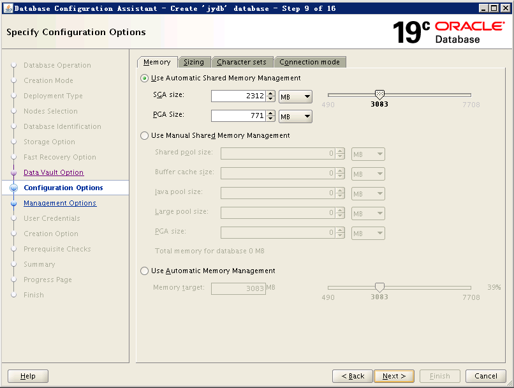This screenshot has height=388, width=514.
Task: Click the Oracle 19c Database logo
Action: 448,32
